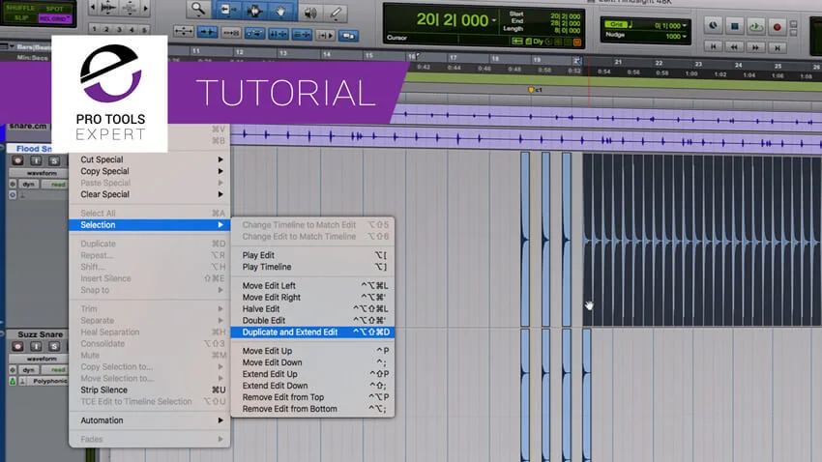
Task: Open the Automation submenu
Action: coord(149,420)
